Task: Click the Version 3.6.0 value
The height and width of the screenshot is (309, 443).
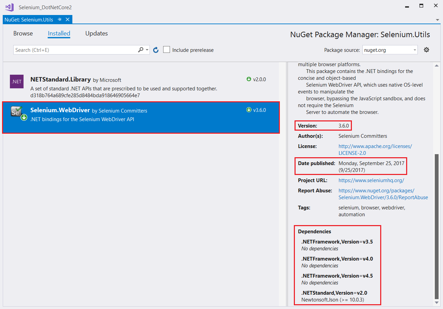Action: pyautogui.click(x=344, y=126)
